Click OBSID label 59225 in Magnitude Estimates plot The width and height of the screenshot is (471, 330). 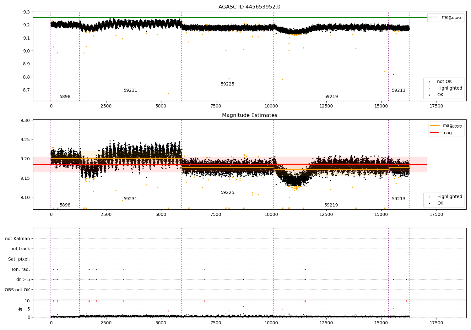(x=227, y=193)
